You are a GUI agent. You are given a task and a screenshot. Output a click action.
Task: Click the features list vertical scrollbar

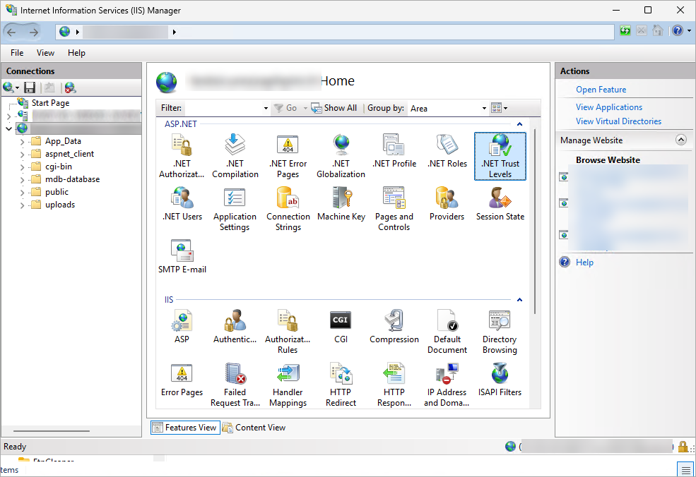click(535, 221)
